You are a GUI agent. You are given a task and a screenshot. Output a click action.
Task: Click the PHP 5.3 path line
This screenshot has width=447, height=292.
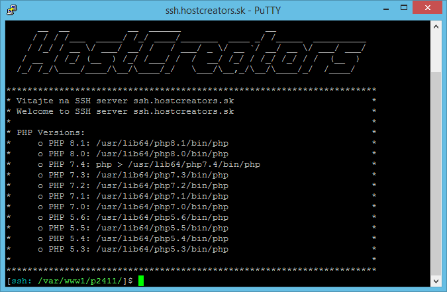(133, 249)
